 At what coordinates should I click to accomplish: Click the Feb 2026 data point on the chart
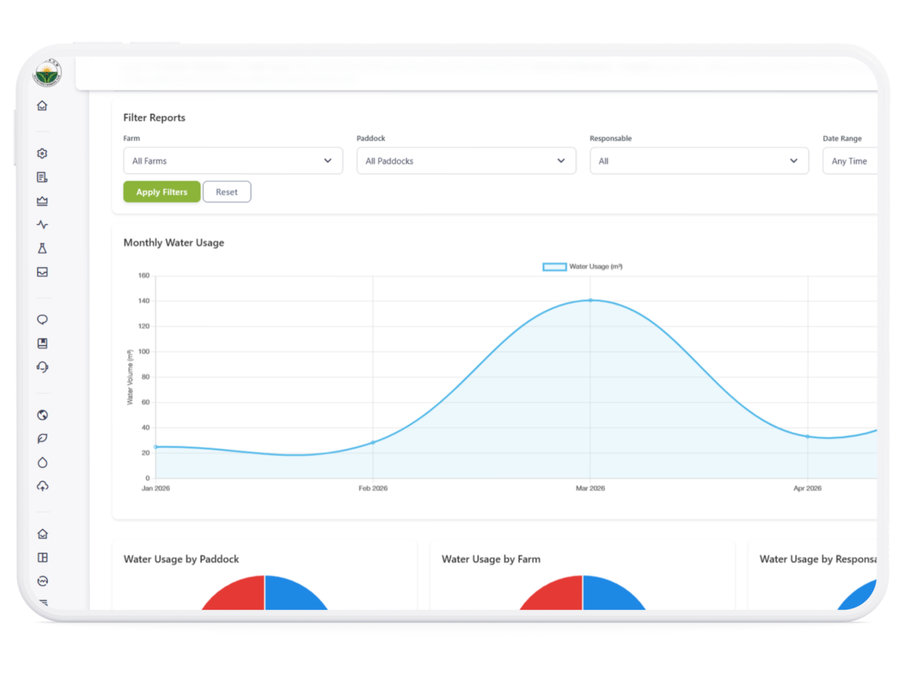pos(373,443)
